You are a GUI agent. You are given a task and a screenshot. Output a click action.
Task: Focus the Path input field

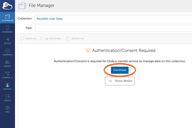pos(113,28)
